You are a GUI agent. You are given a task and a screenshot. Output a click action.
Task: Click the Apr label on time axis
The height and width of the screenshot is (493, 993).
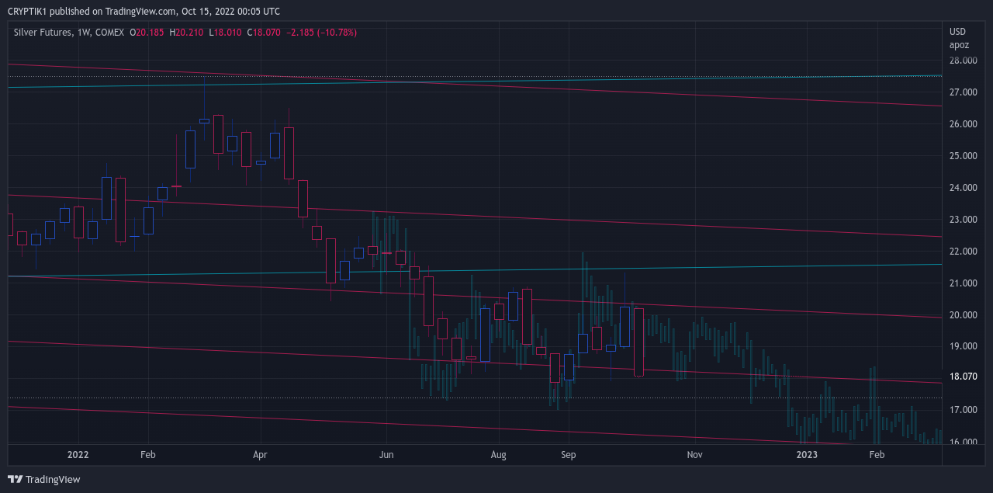point(260,455)
